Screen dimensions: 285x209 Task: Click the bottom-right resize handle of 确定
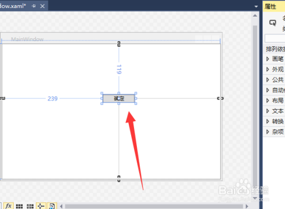click(136, 103)
